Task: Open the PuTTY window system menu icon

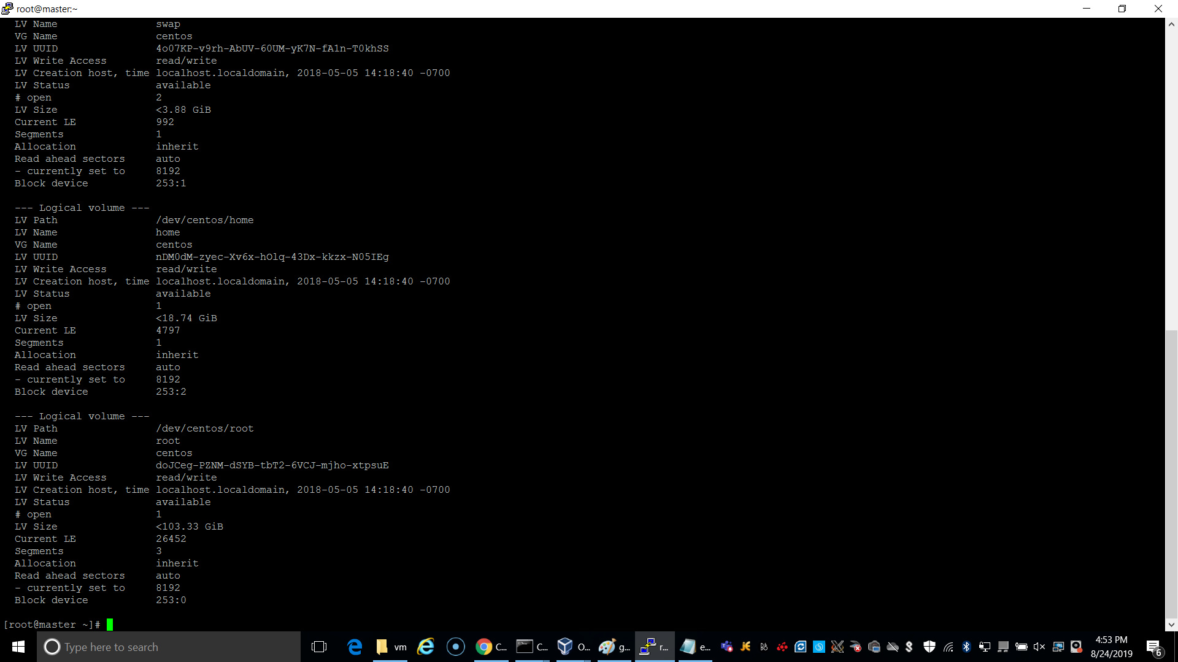Action: point(7,9)
